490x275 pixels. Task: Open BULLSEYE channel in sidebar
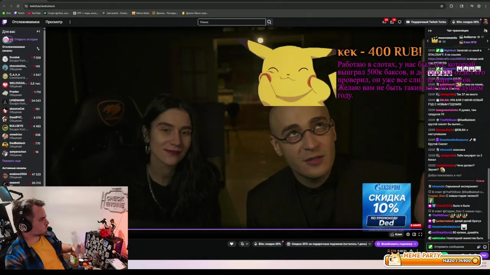tap(21, 128)
